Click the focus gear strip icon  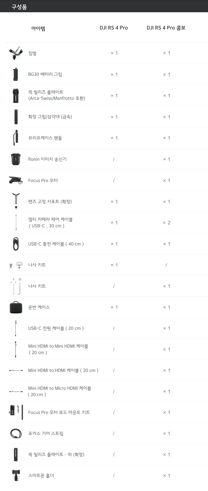point(16,433)
